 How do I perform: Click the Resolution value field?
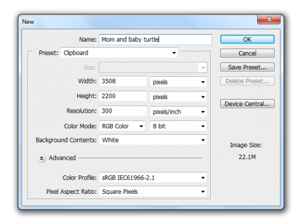[x=123, y=111]
